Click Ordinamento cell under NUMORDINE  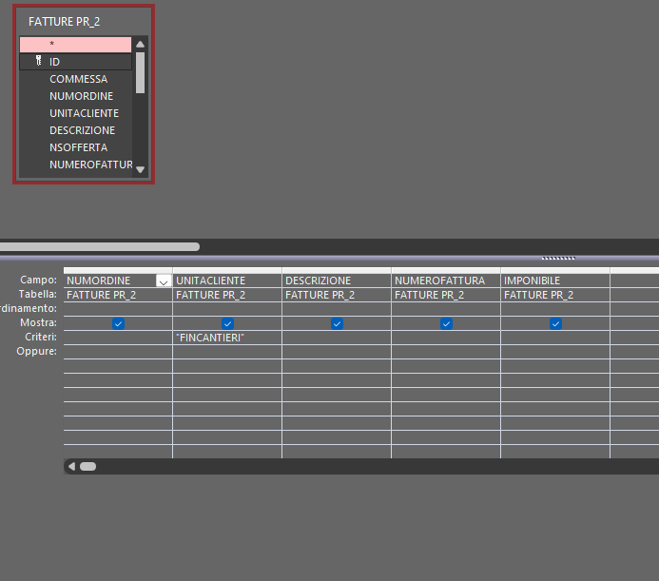tap(118, 309)
